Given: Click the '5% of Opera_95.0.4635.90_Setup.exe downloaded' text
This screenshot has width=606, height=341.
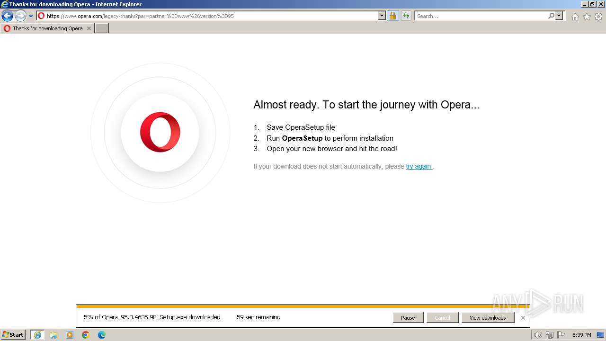Looking at the screenshot, I should click(x=152, y=317).
